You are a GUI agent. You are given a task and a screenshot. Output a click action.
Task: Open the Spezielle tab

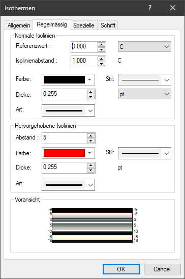click(x=84, y=25)
